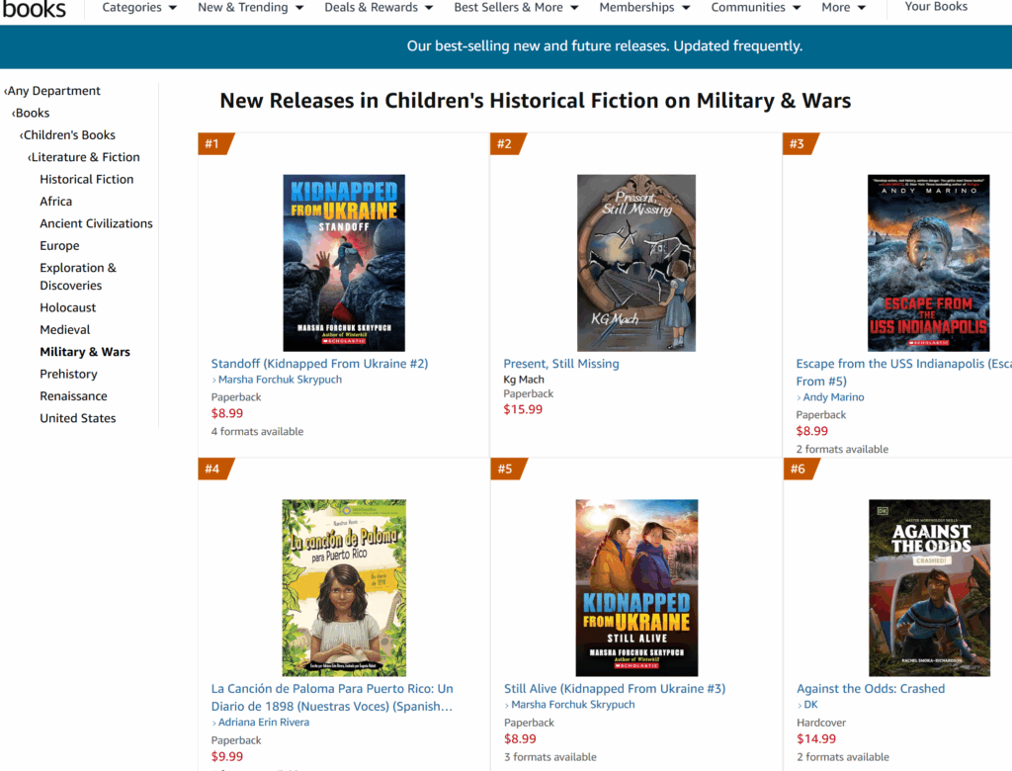Go to Your Books
The image size is (1012, 771).
click(936, 8)
